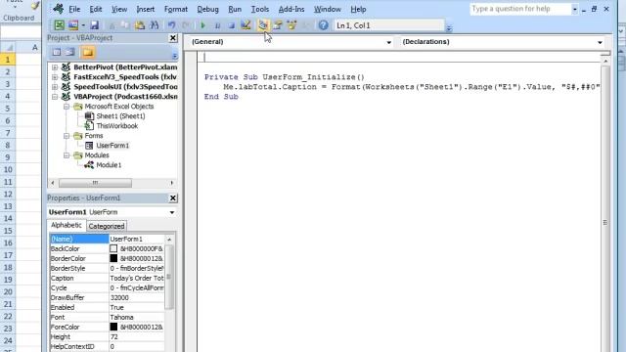Click the Project pane horizontal scrollbar thumb

click(95, 183)
